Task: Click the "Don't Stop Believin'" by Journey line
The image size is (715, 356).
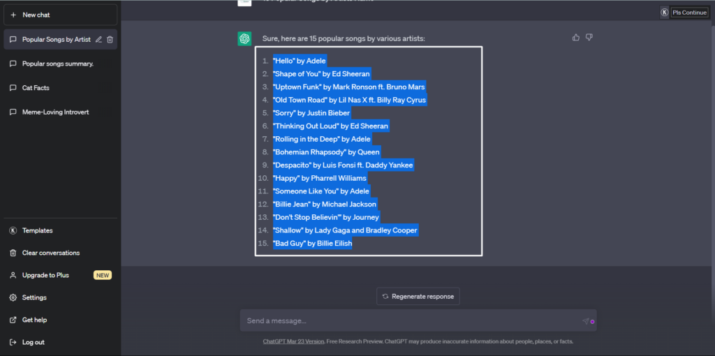Action: tap(326, 217)
